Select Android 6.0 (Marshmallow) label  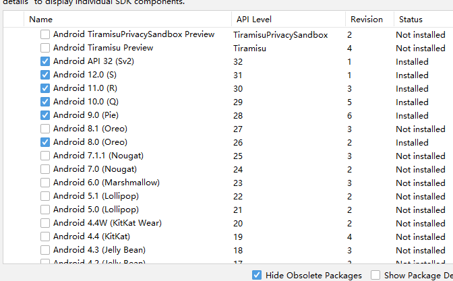tap(107, 183)
